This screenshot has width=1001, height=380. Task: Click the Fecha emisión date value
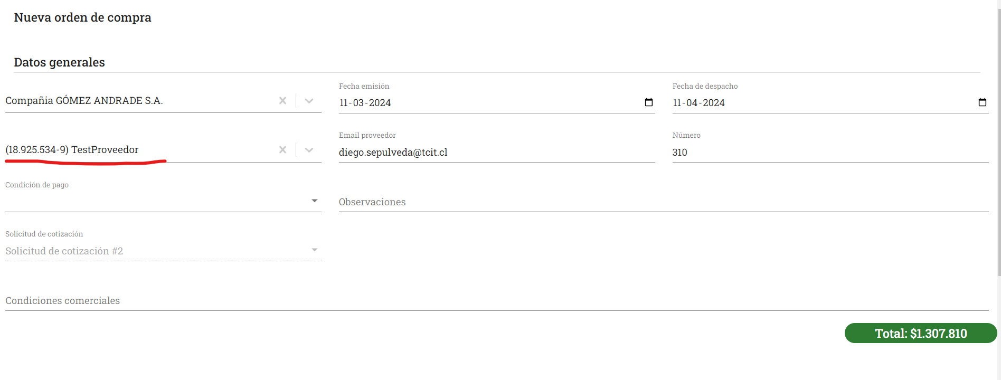tap(365, 103)
